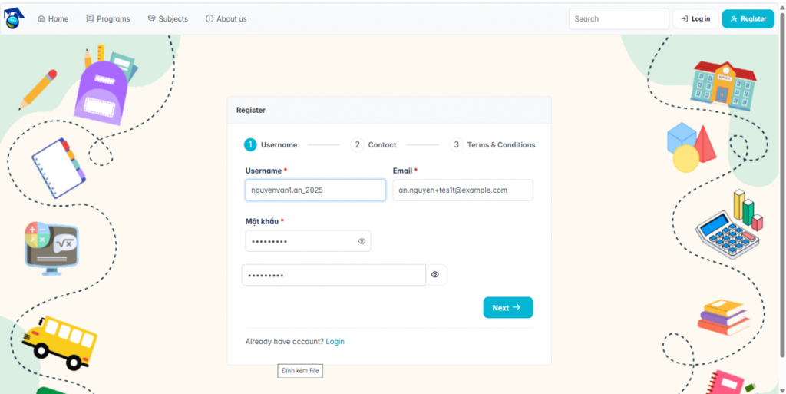Focus the Search box in navbar
Screen dimensions: 786x394
[619, 19]
